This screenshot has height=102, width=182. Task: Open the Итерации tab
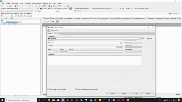[77, 18]
